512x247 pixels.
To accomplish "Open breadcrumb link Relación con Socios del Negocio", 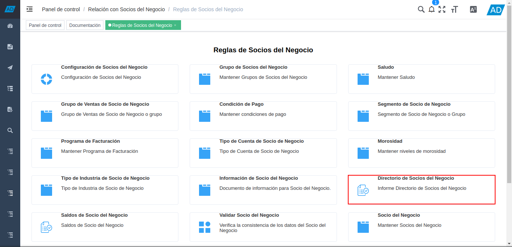I will 126,9.
